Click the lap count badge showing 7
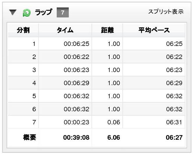 [x=63, y=12]
